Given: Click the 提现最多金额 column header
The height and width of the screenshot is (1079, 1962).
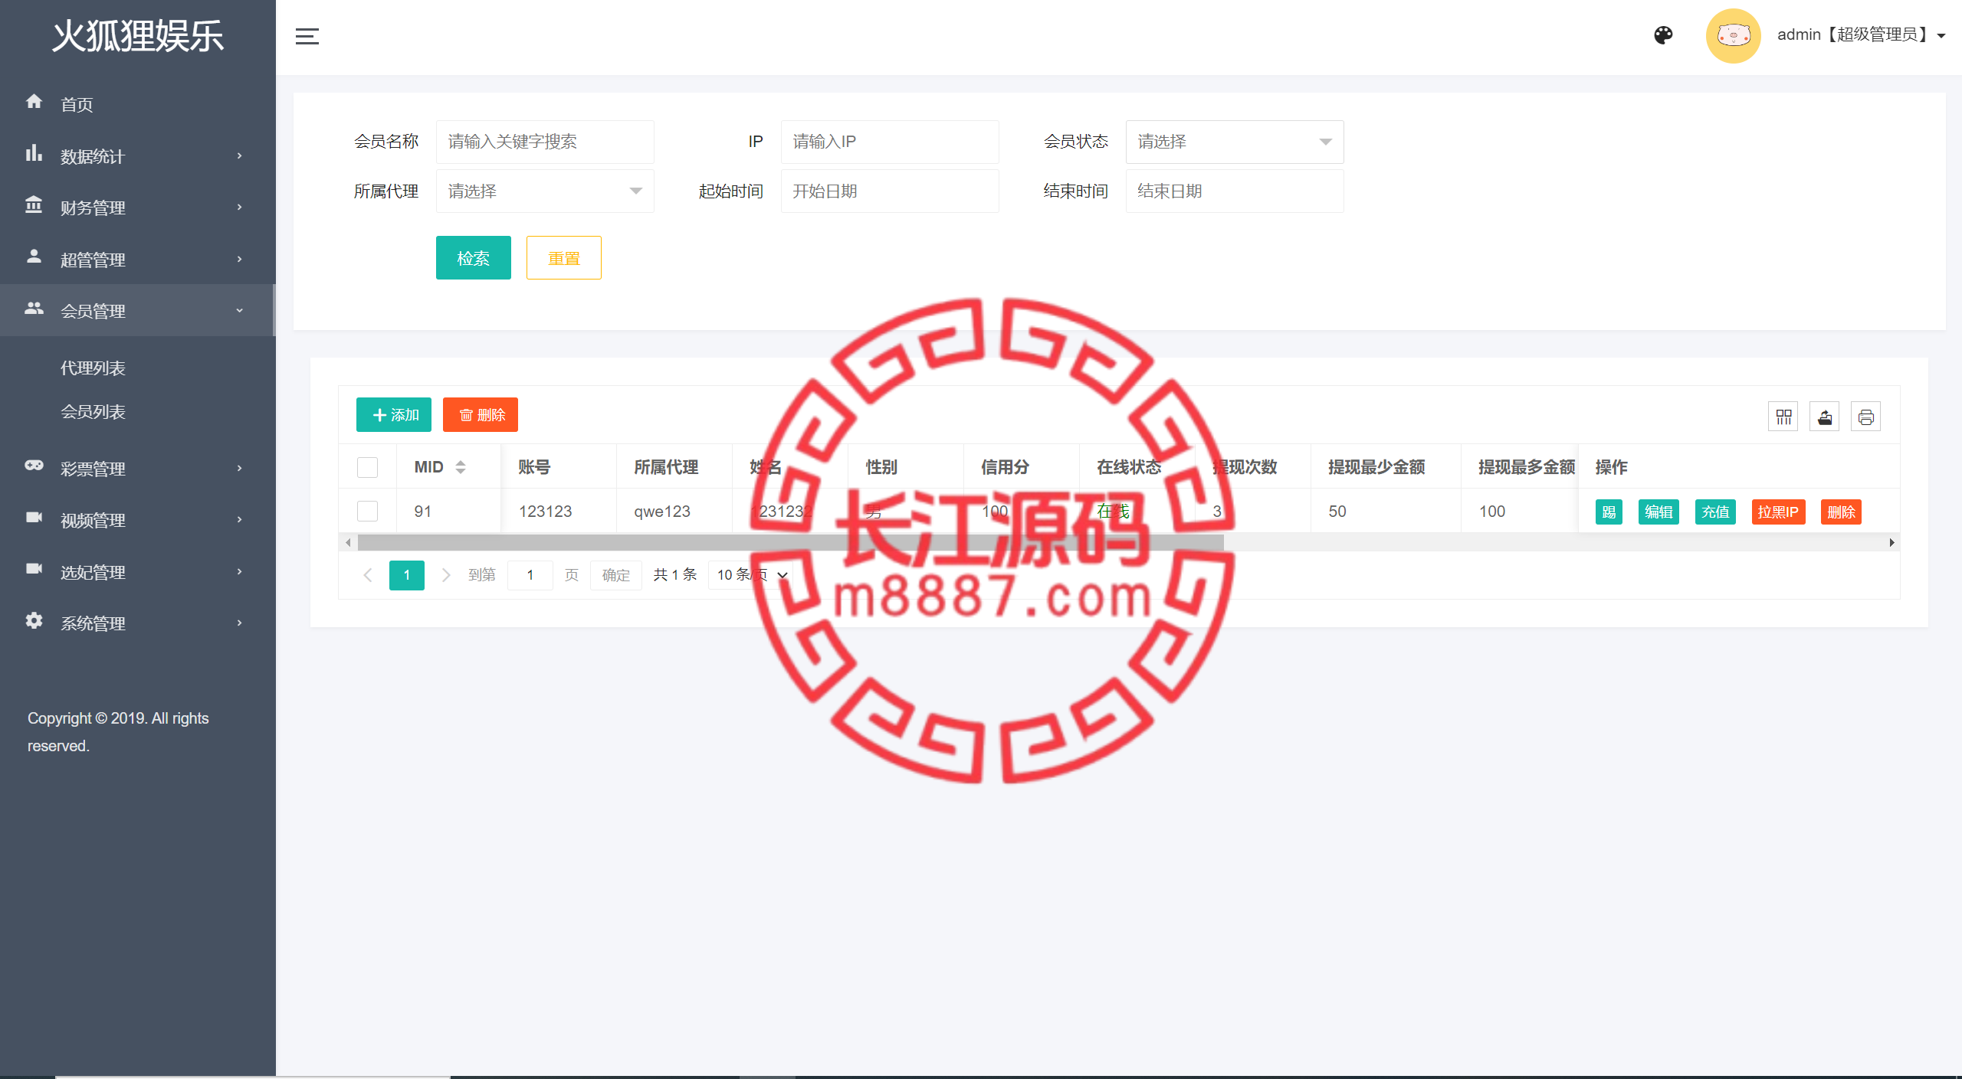Looking at the screenshot, I should coord(1526,467).
